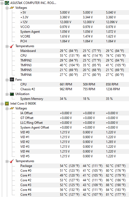Click the ASUSTeK motherboard icon
This screenshot has height=197, width=129.
click(7, 3)
